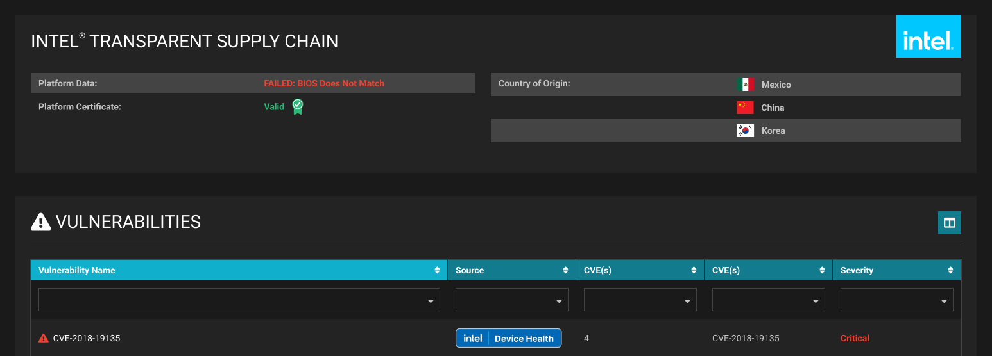
Task: Click the Mexico flag icon
Action: pos(745,85)
